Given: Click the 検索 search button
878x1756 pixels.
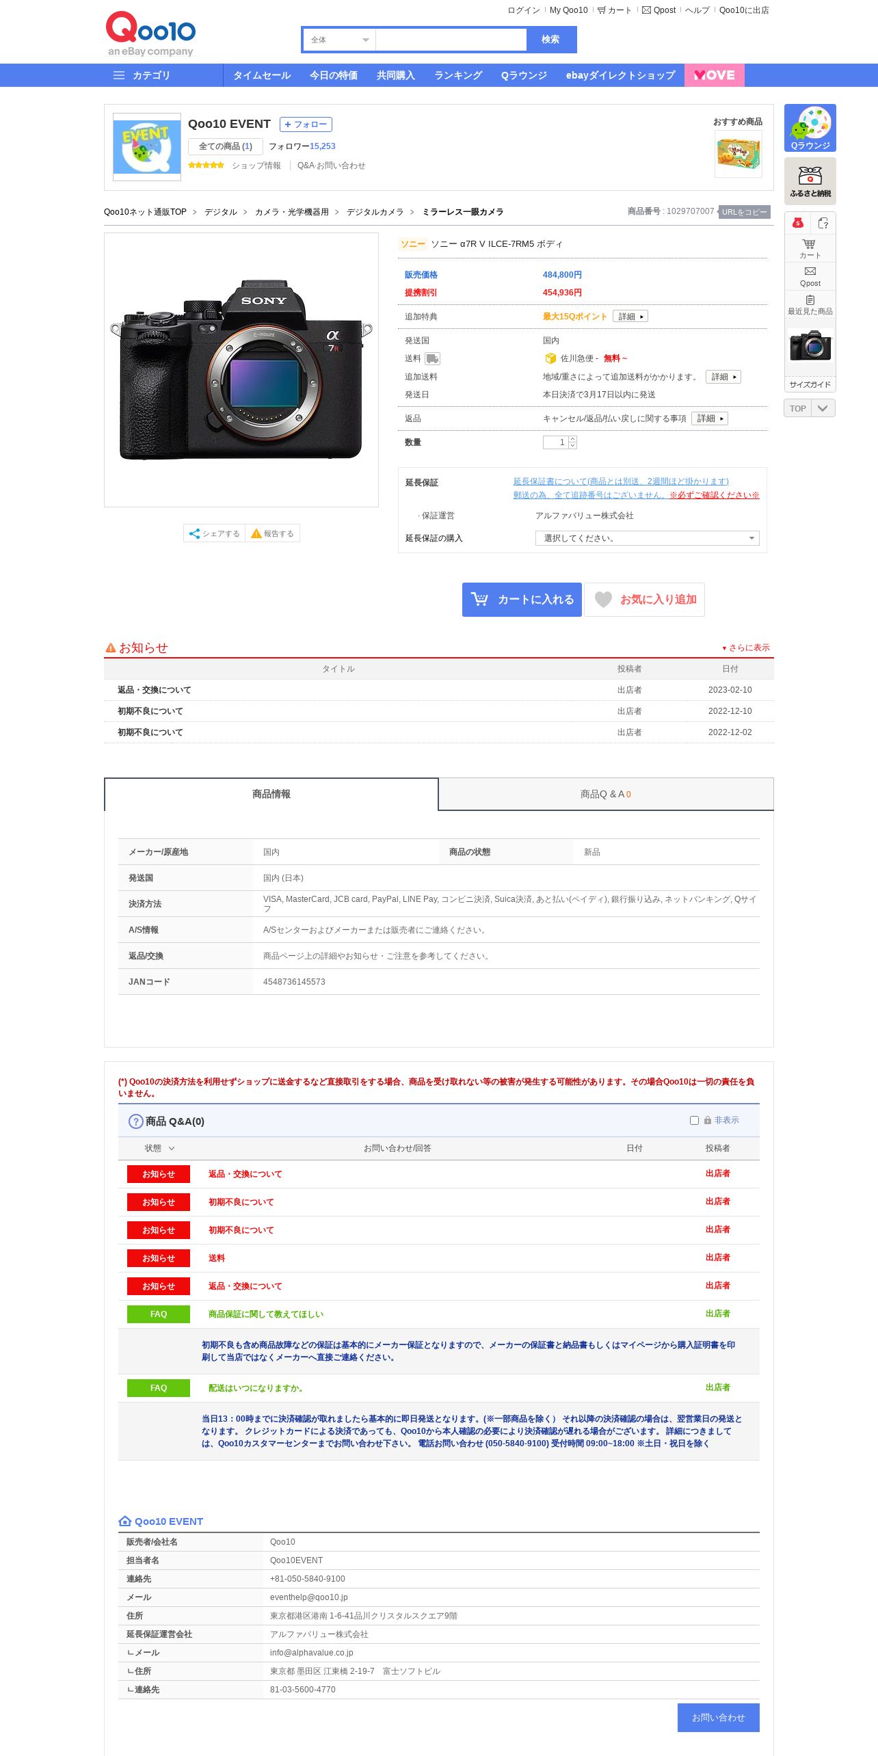Looking at the screenshot, I should click(x=550, y=40).
